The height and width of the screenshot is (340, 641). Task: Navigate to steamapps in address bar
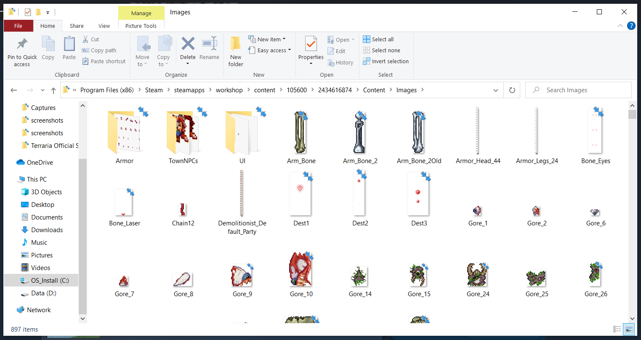click(189, 90)
